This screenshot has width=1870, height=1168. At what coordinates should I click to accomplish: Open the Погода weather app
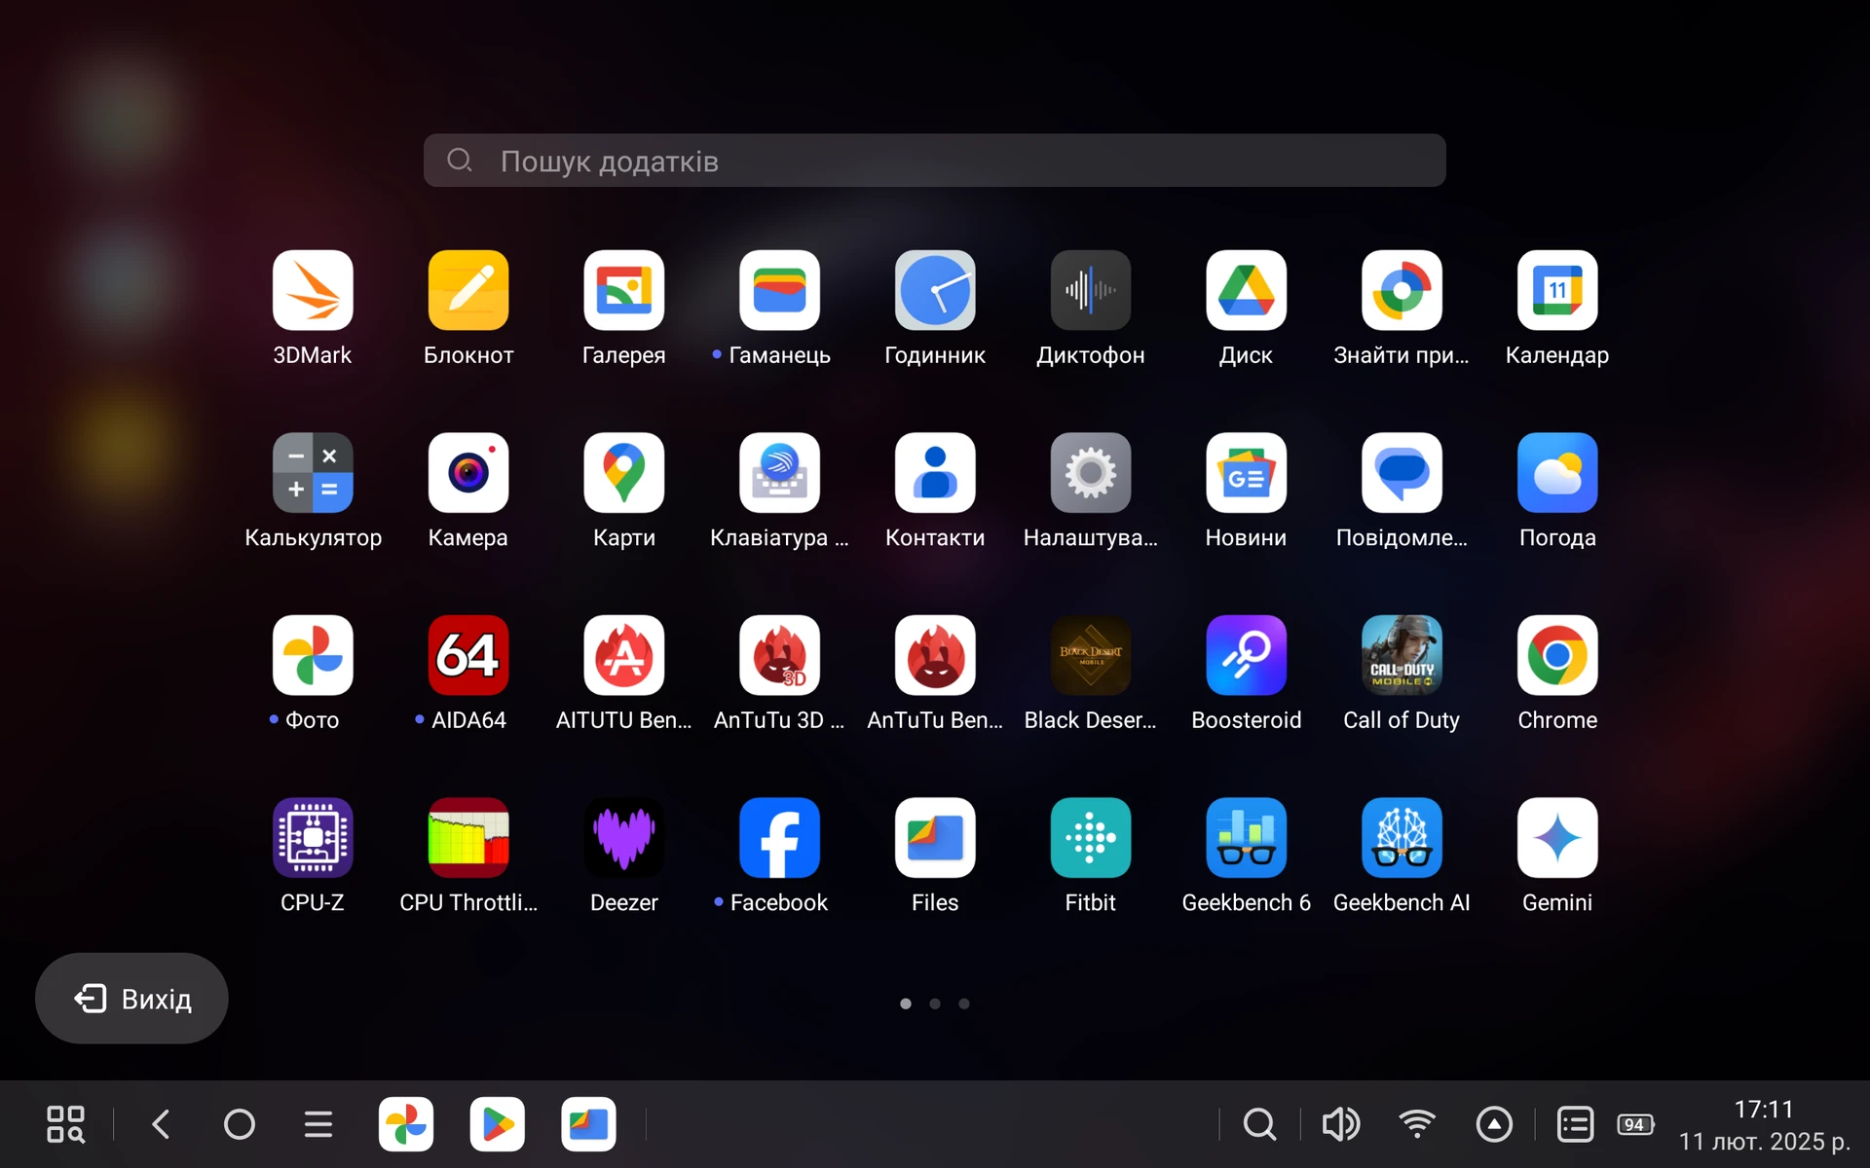(x=1557, y=472)
